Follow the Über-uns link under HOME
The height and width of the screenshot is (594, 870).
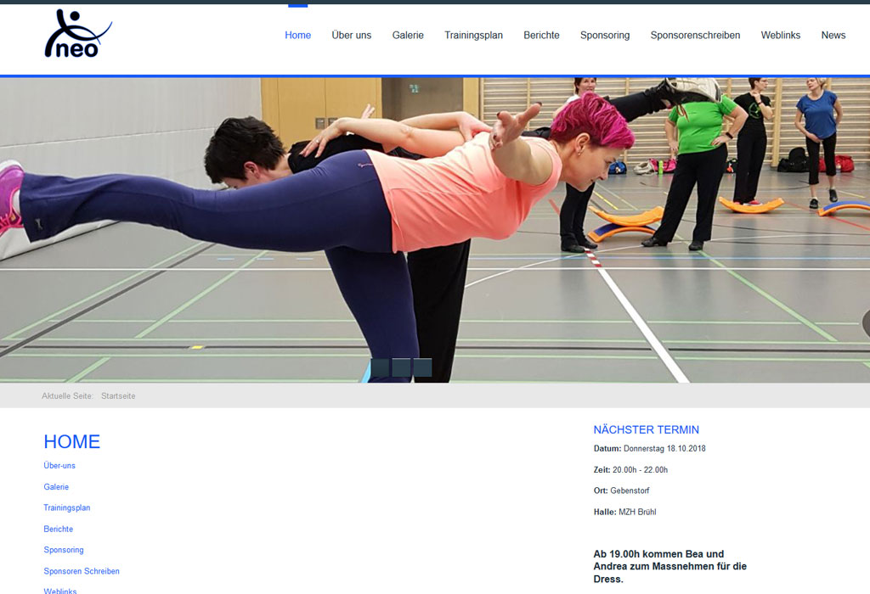point(59,466)
